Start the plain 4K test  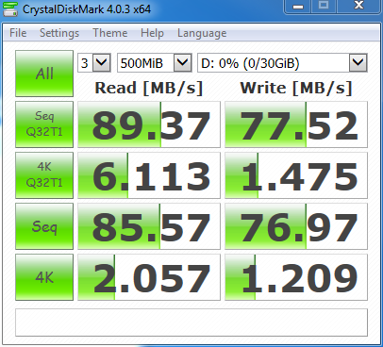pyautogui.click(x=44, y=277)
